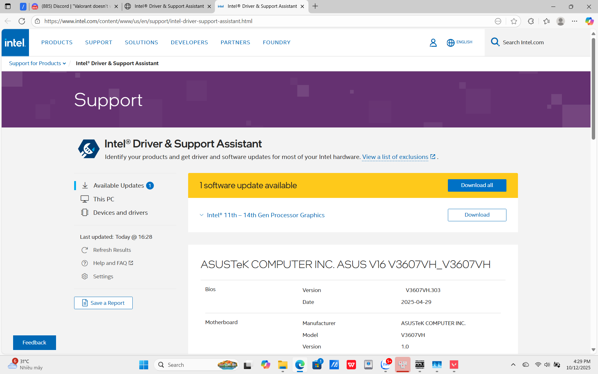Open the user account sign-in icon
The image size is (598, 374).
433,43
